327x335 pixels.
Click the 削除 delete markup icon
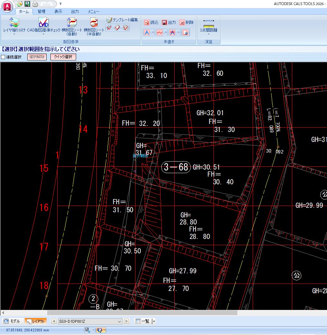(x=182, y=22)
